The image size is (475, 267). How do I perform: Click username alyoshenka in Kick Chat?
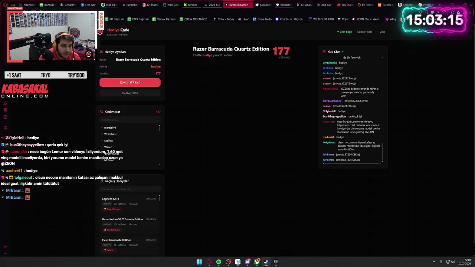point(330,63)
